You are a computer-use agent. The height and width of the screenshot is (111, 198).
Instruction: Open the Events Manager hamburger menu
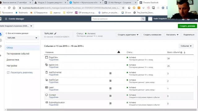click(6, 19)
